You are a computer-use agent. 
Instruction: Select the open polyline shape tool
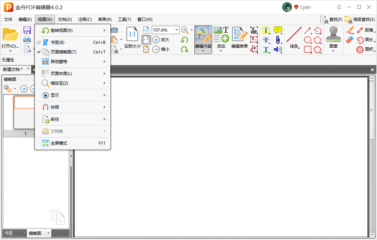[x=318, y=30]
